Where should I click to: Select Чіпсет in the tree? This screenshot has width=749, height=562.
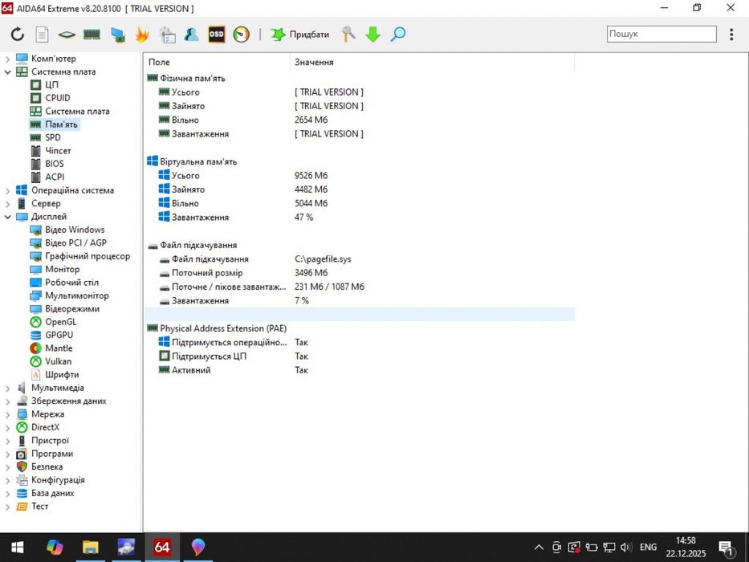pos(58,151)
